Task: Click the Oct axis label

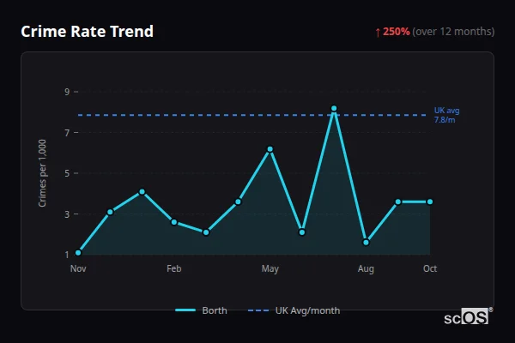Action: 430,268
